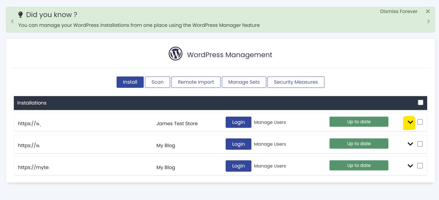The image size is (439, 200).
Task: Select the James Test Store checkbox
Action: 420,122
